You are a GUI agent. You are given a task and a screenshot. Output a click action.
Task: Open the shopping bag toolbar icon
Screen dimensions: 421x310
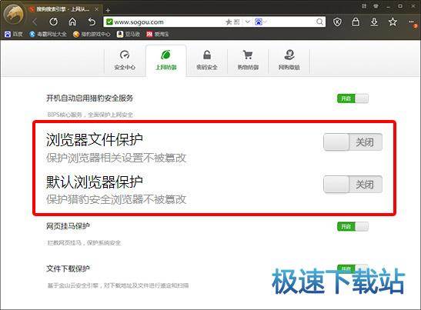click(x=356, y=22)
